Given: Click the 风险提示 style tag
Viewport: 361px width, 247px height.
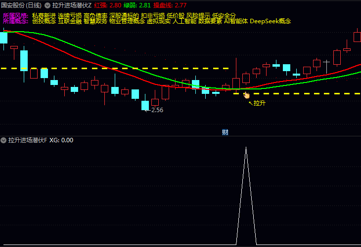Looking at the screenshot, I should [198, 16].
